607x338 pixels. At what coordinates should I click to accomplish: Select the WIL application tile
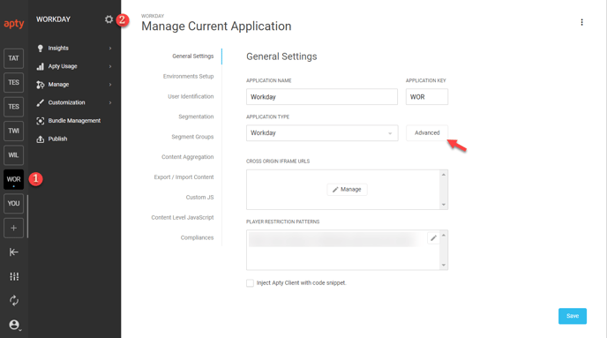(13, 155)
